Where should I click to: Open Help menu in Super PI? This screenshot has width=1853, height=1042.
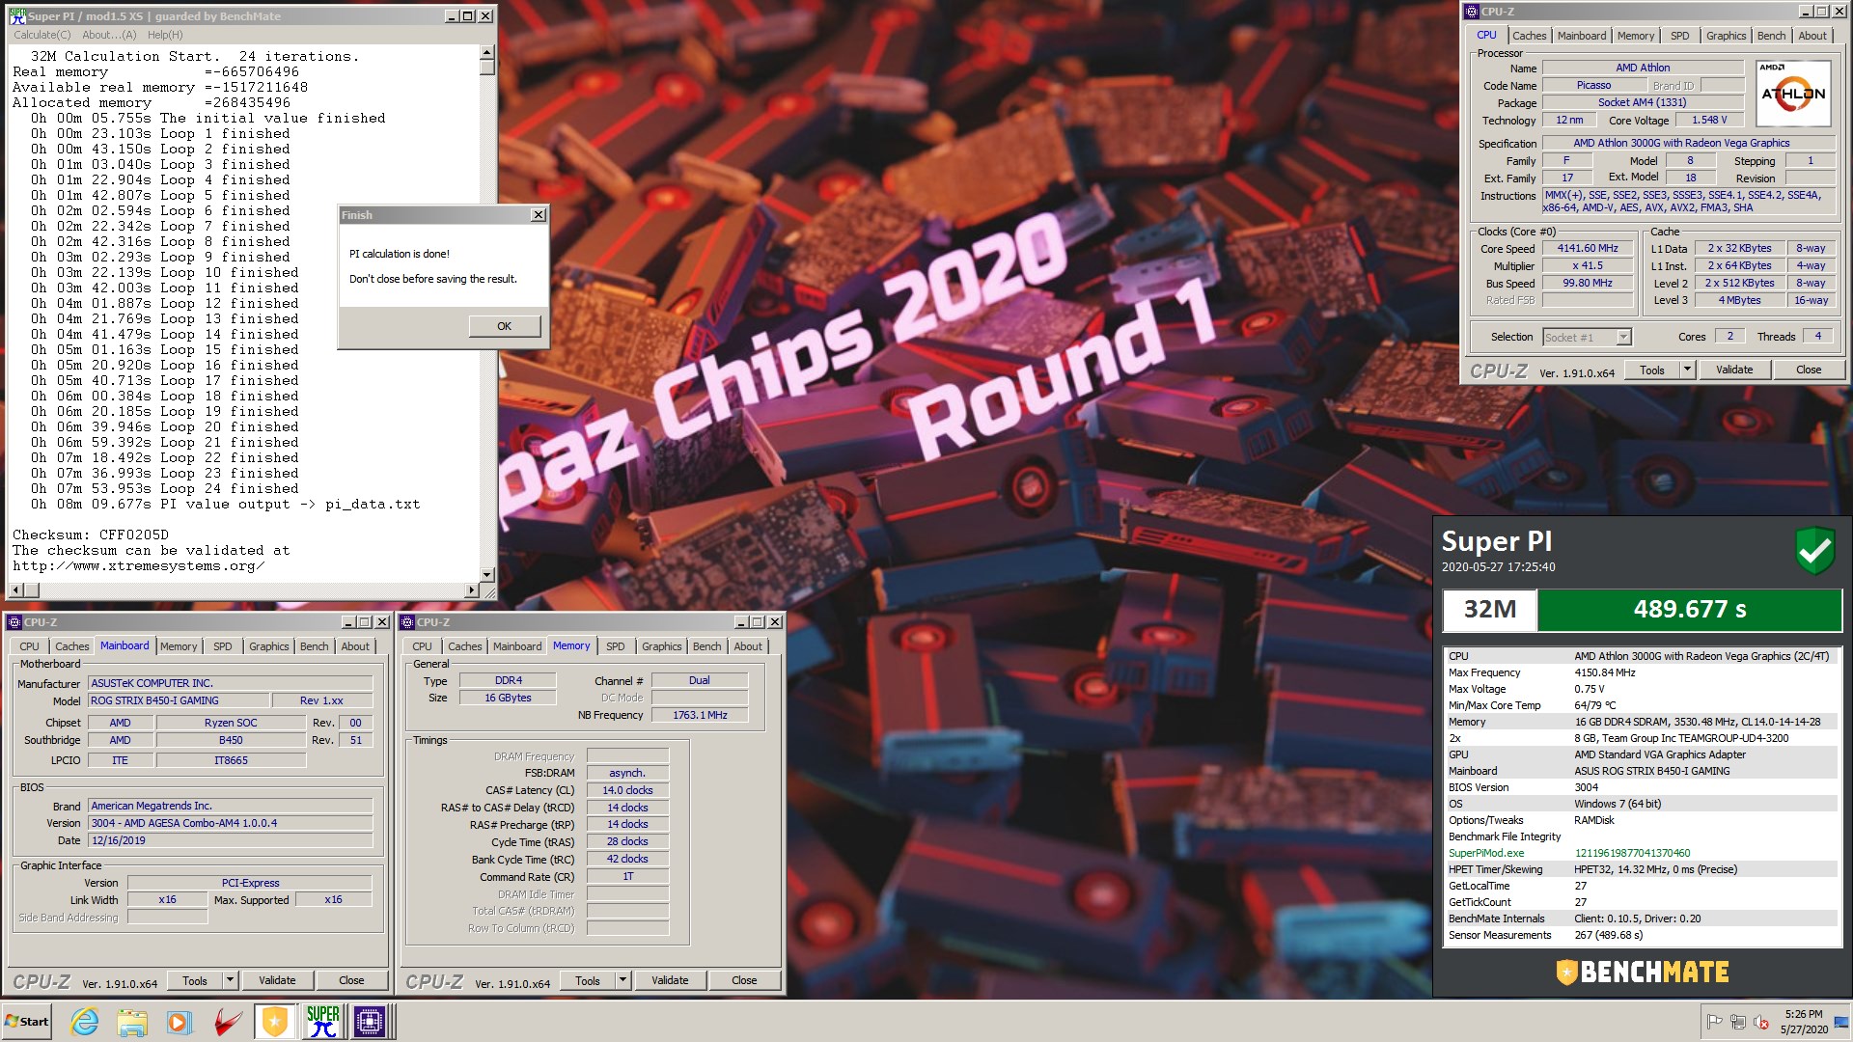[165, 35]
